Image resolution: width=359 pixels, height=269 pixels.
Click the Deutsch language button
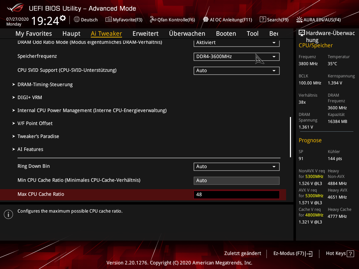[x=86, y=20]
